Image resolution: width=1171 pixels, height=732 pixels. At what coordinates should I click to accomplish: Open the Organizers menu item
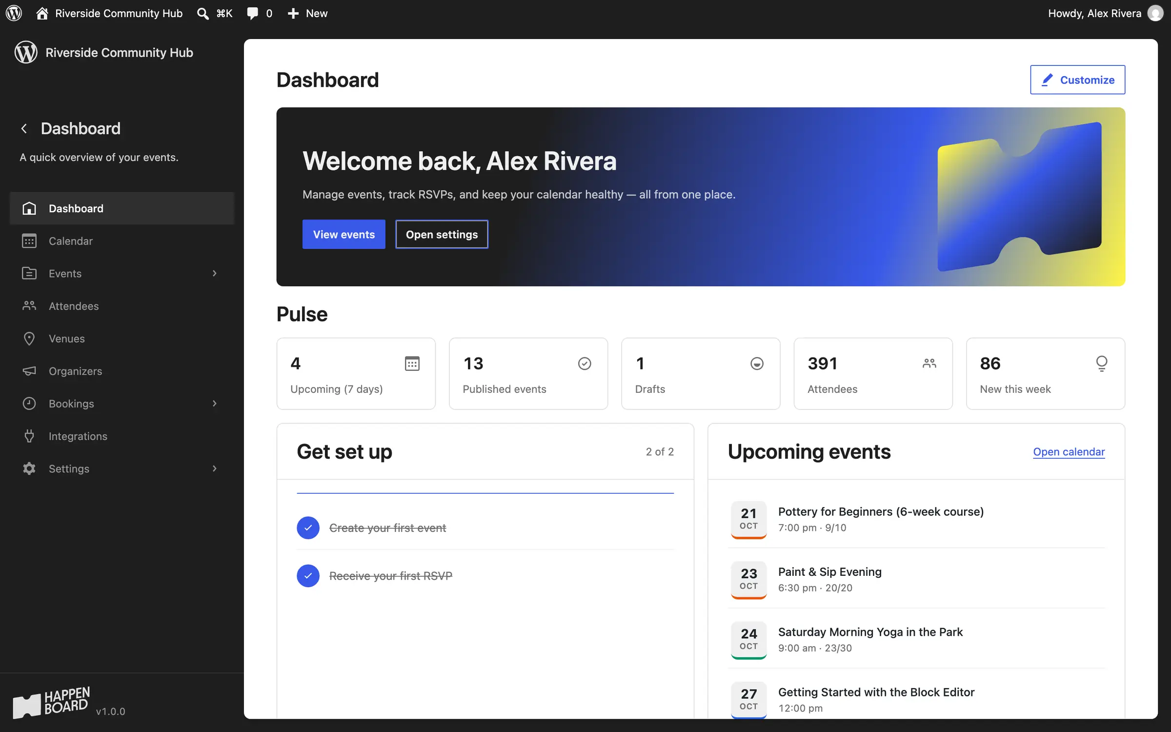click(122, 371)
